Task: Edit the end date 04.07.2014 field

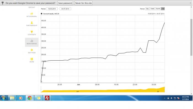Action: tap(65, 9)
